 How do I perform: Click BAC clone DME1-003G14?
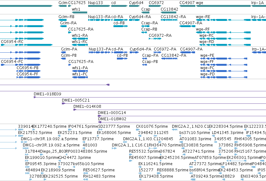(x=112, y=113)
